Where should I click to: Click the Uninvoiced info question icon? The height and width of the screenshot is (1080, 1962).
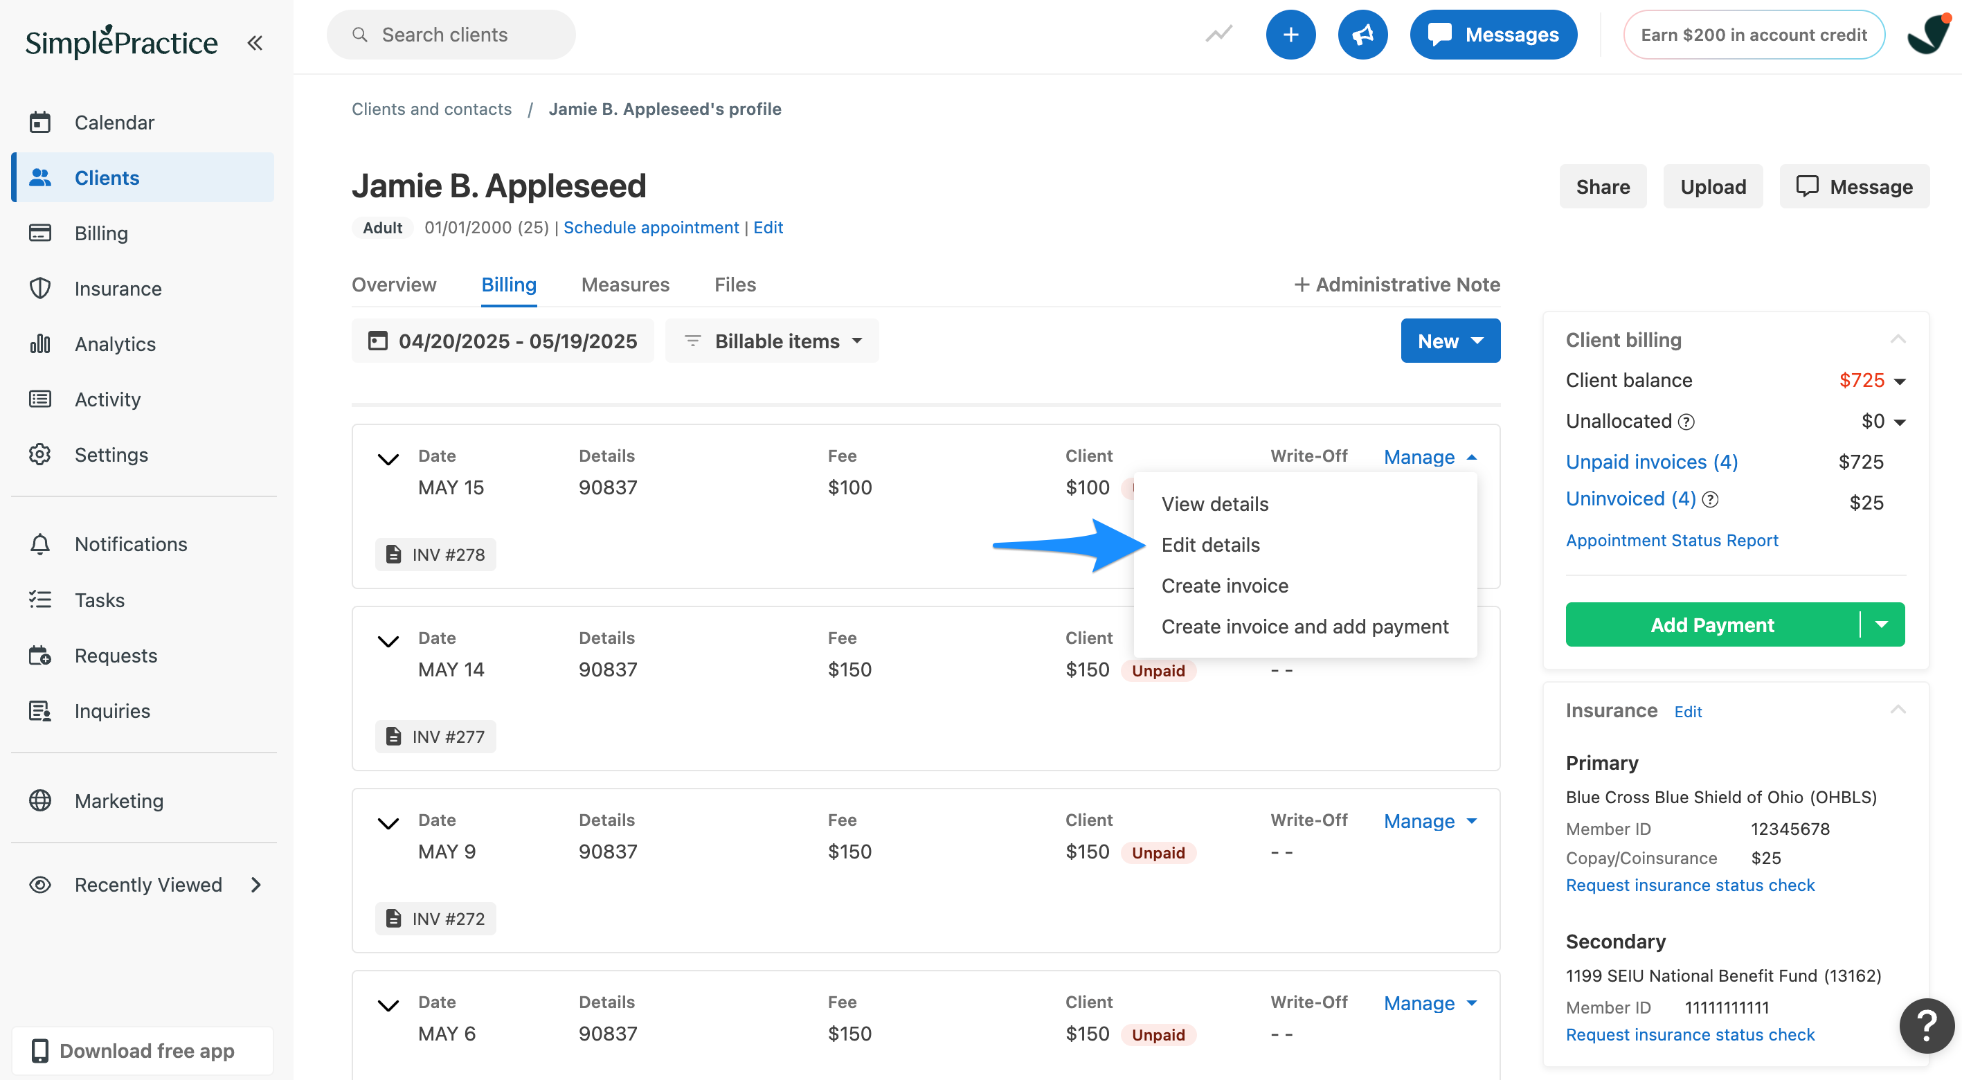(1710, 500)
